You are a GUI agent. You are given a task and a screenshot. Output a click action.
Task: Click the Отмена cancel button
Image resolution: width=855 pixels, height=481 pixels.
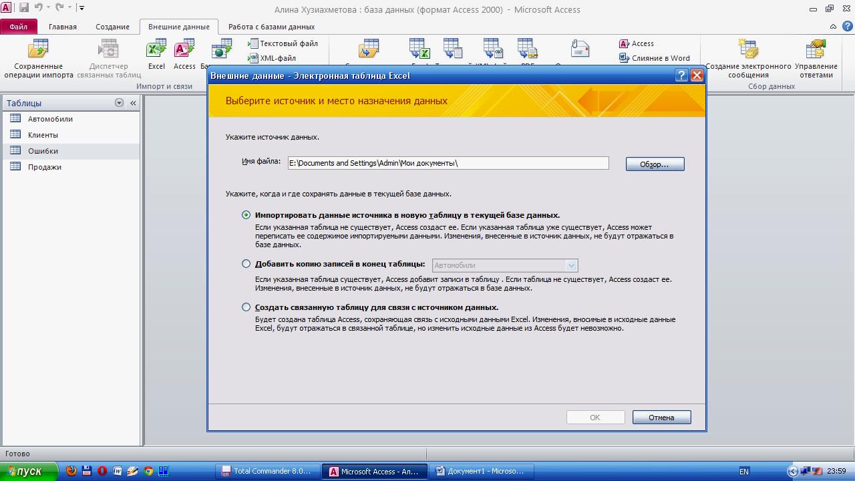click(x=661, y=418)
